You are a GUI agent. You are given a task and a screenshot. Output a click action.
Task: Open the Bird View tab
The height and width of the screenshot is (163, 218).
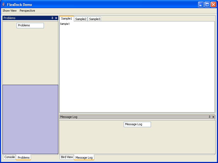[67, 157]
